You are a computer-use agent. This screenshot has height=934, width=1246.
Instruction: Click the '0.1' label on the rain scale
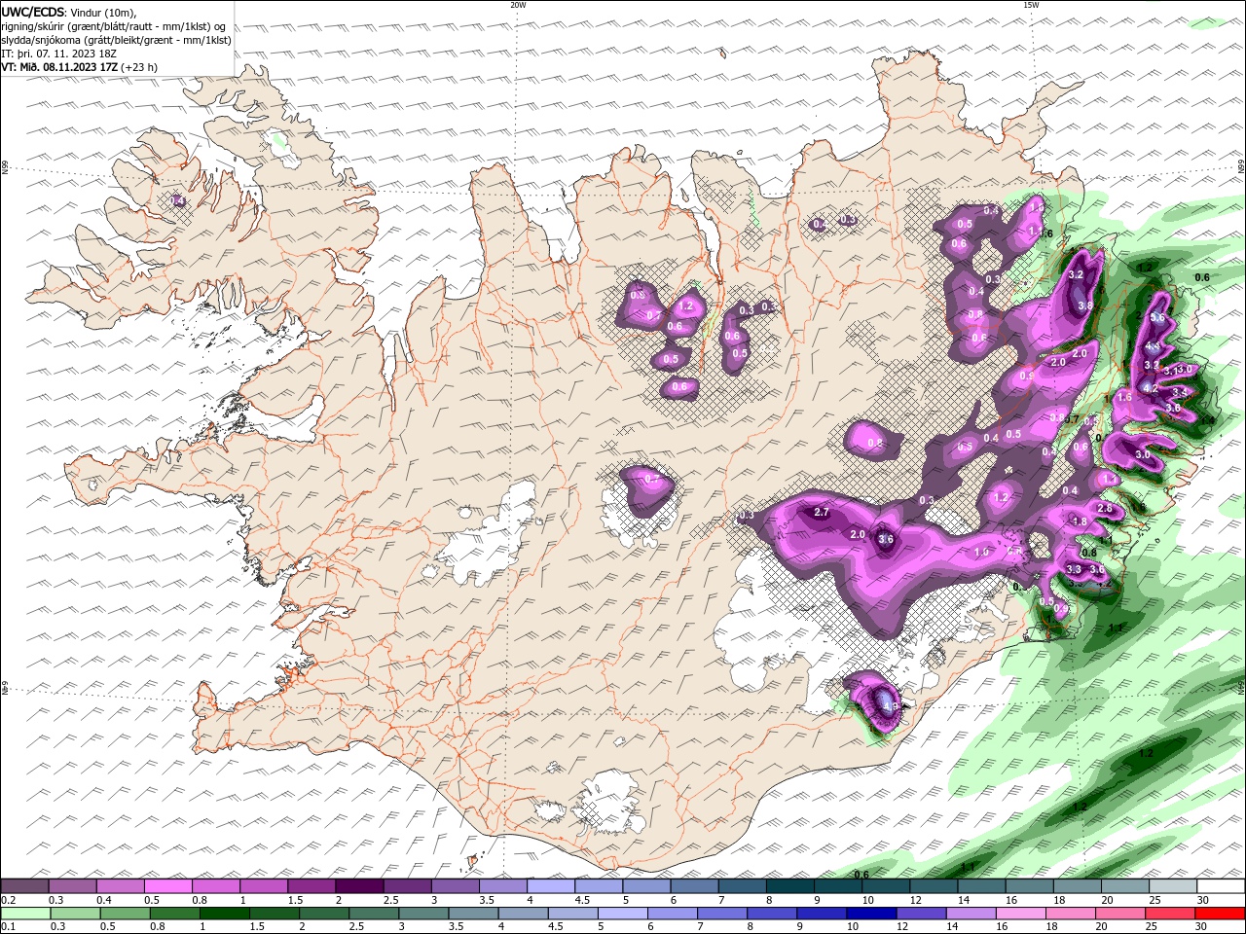point(8,927)
